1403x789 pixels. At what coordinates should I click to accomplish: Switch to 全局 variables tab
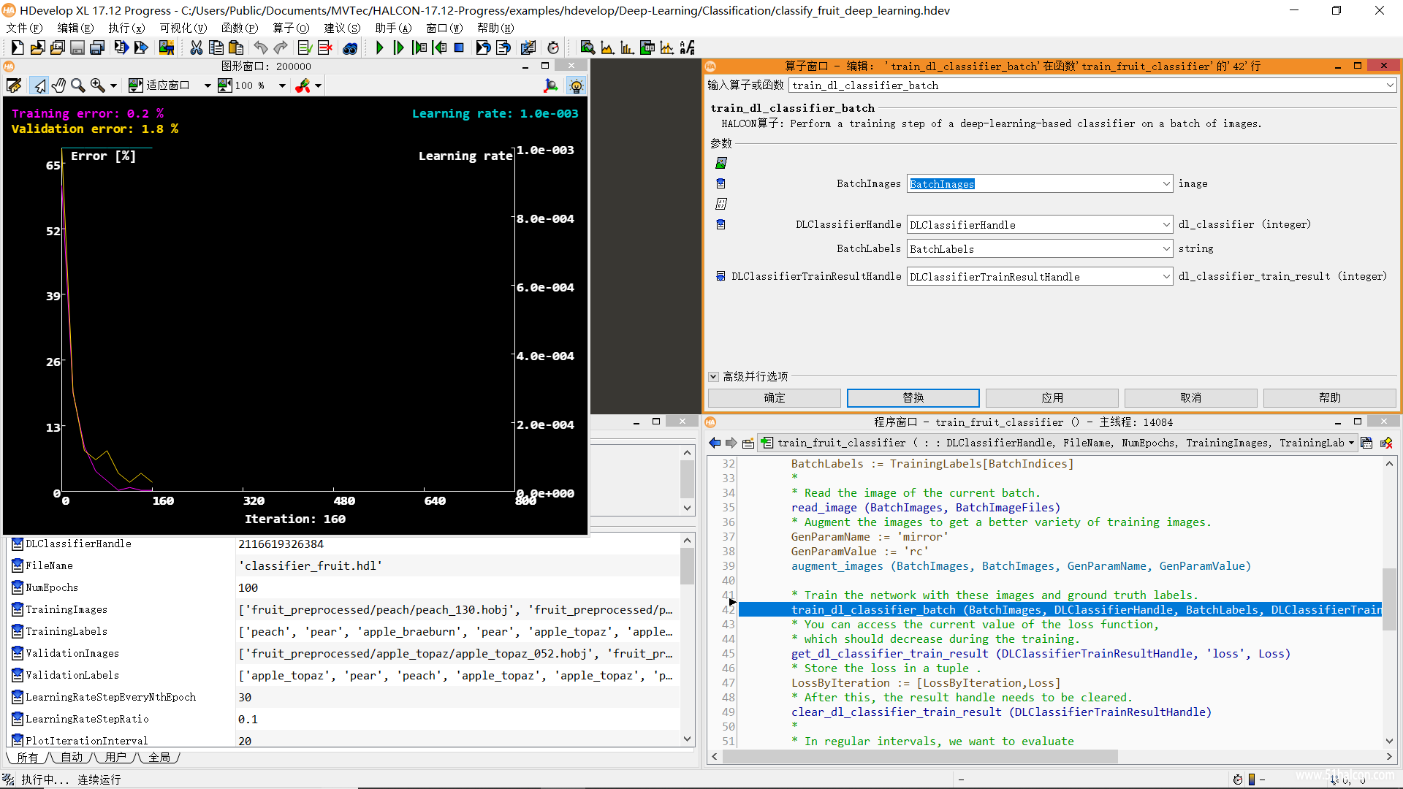(159, 758)
